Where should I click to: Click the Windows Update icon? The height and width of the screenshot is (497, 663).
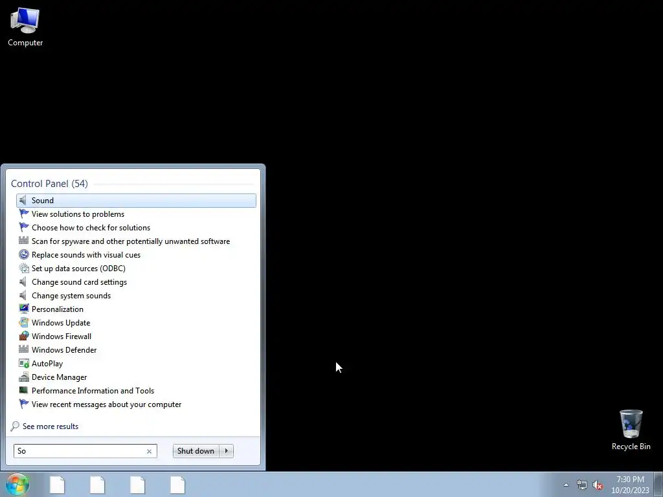click(x=24, y=322)
